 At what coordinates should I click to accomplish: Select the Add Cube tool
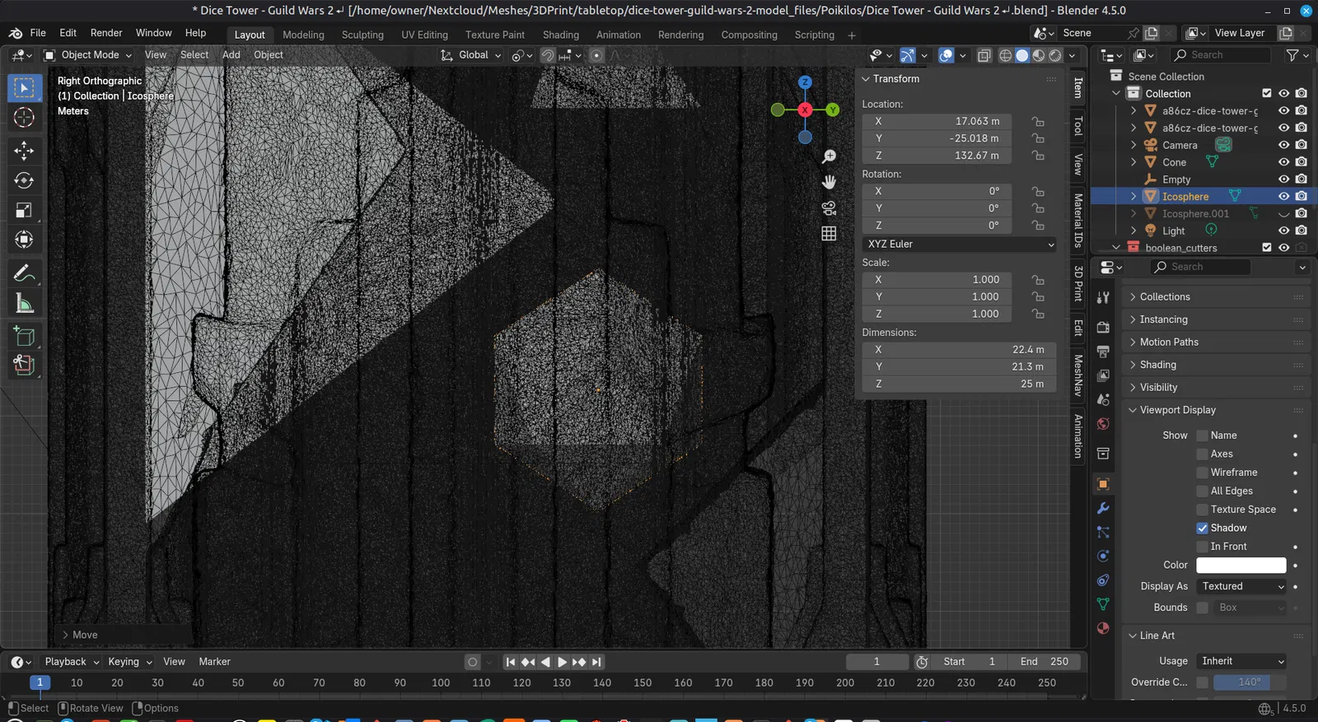click(24, 336)
